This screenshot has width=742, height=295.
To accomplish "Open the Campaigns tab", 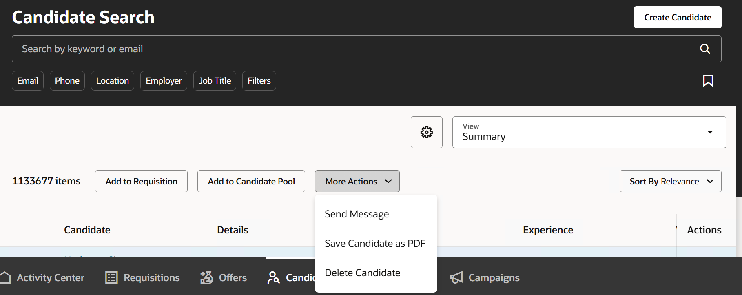I will coord(485,277).
